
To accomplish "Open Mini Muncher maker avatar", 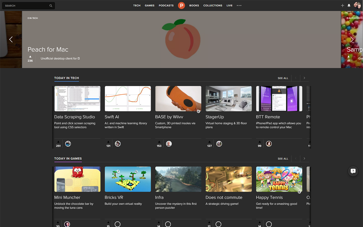I will pyautogui.click(x=67, y=224).
